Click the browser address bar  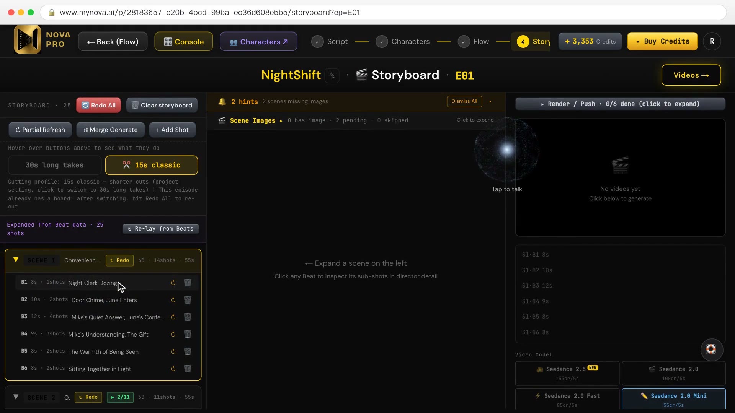tap(383, 12)
